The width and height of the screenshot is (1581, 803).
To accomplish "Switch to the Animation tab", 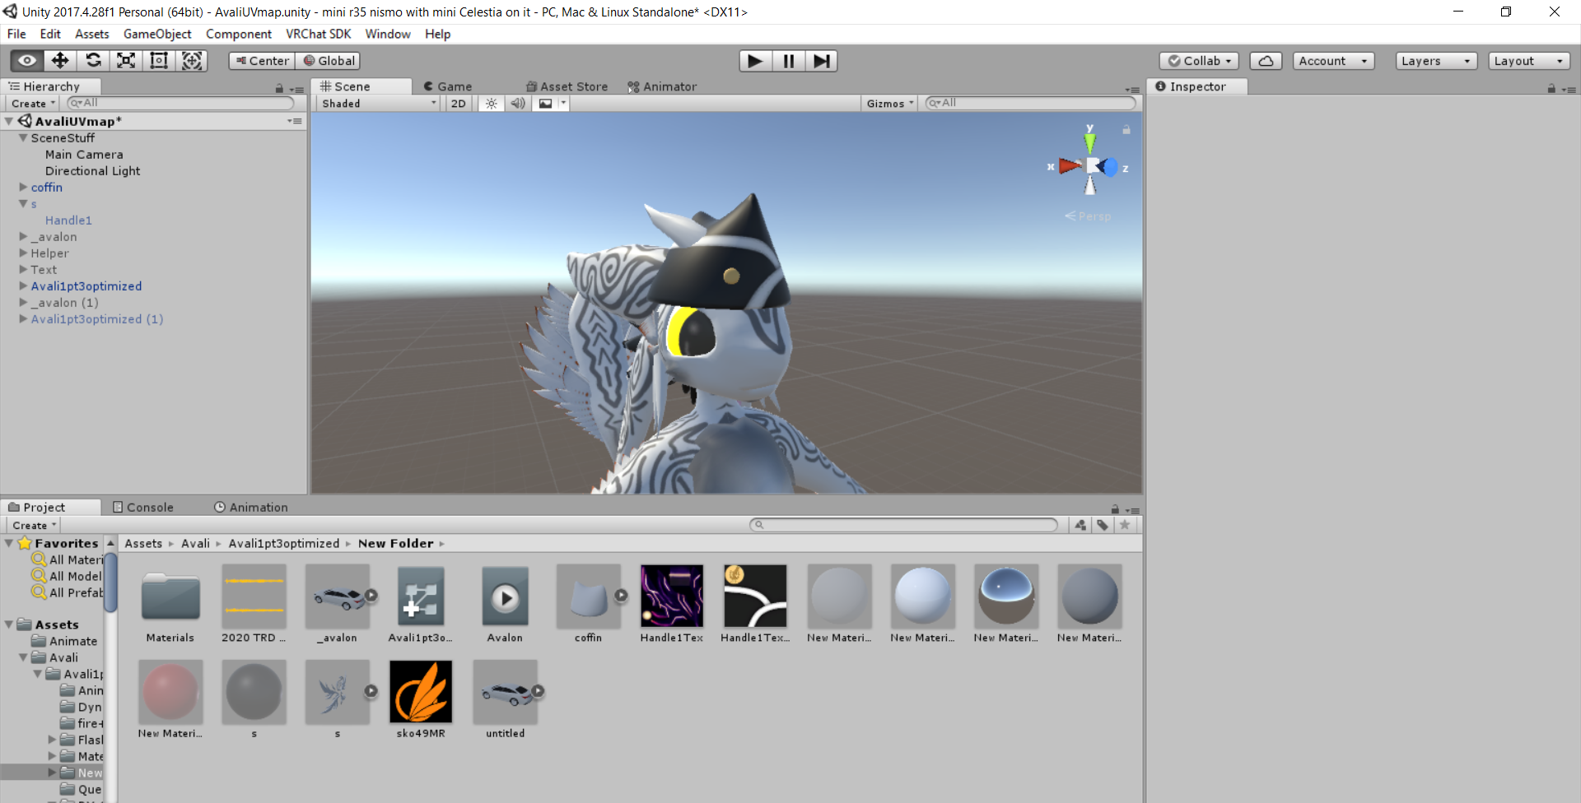I will coord(251,507).
